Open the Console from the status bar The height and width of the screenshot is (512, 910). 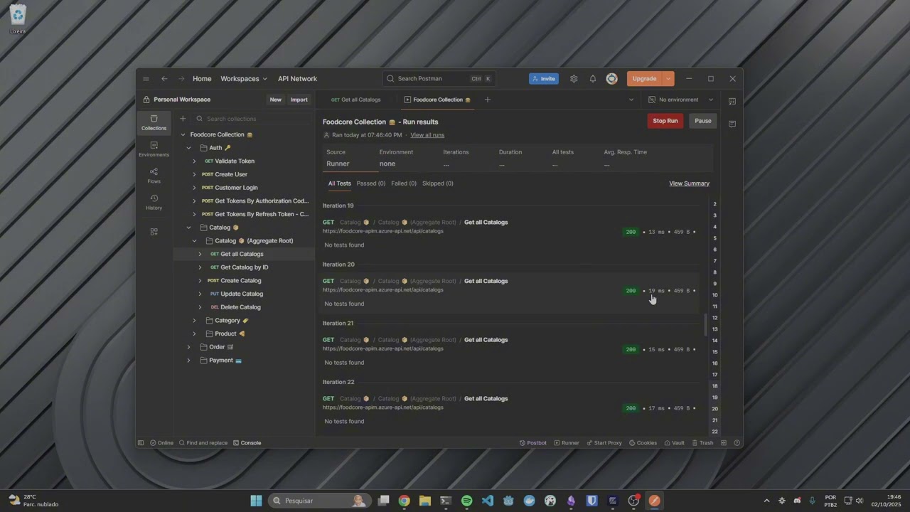coord(247,443)
